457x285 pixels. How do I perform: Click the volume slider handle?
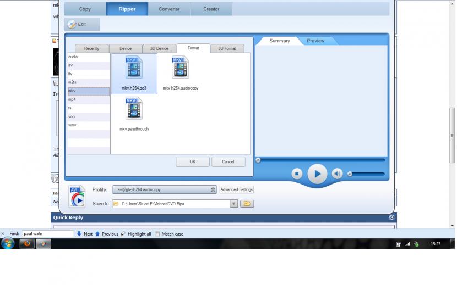[x=350, y=174]
